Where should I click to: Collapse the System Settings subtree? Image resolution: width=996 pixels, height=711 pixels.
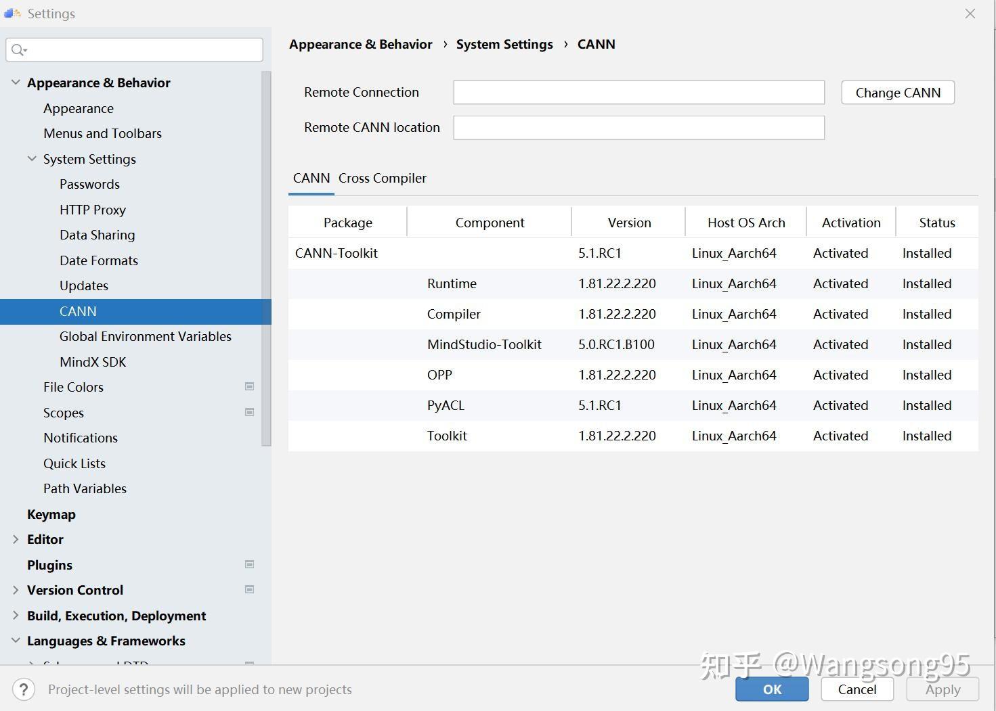point(32,159)
